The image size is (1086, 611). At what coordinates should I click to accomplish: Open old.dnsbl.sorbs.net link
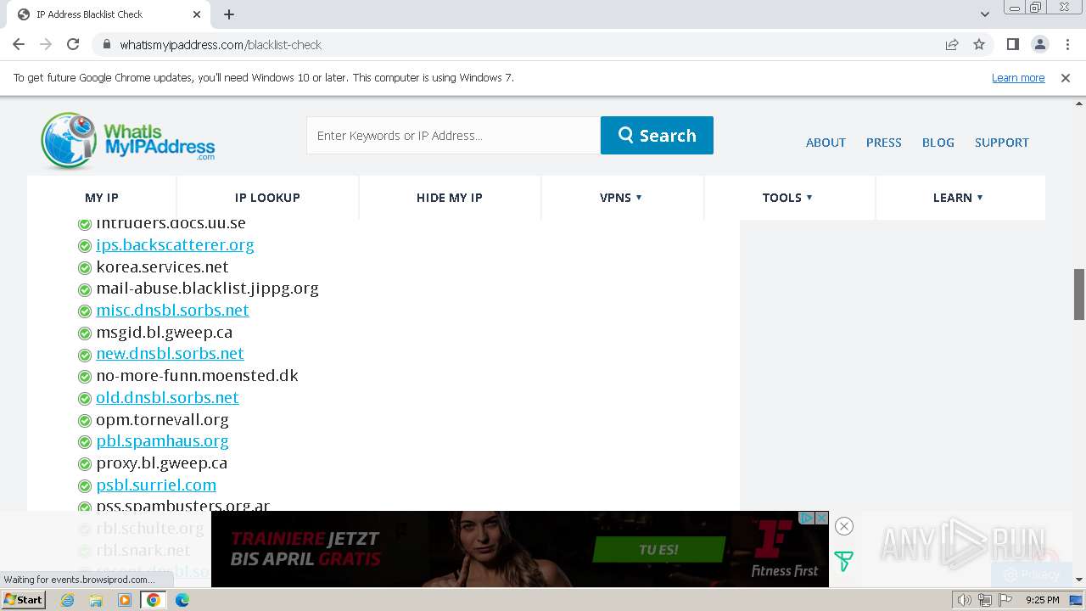[x=167, y=398]
